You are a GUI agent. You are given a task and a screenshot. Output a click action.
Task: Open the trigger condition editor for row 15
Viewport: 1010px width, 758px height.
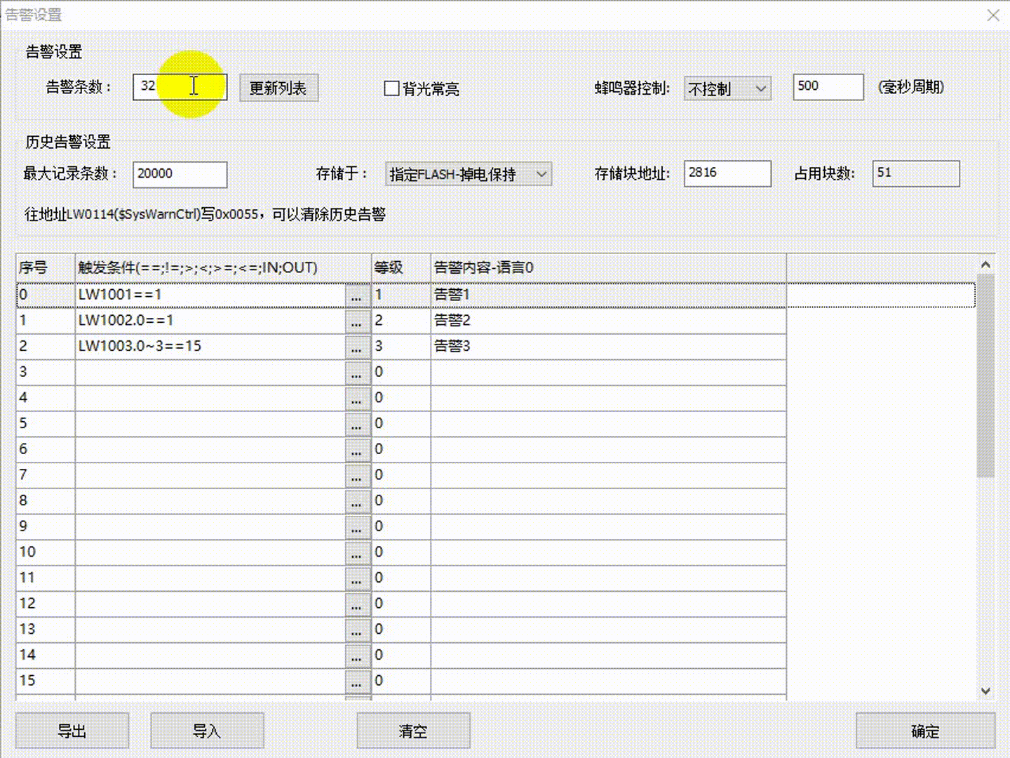(357, 681)
